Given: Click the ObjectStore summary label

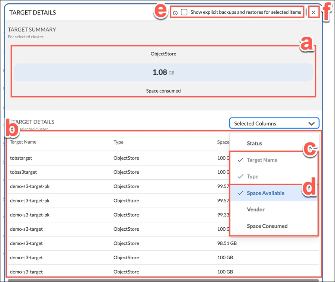Looking at the screenshot, I should pyautogui.click(x=163, y=54).
